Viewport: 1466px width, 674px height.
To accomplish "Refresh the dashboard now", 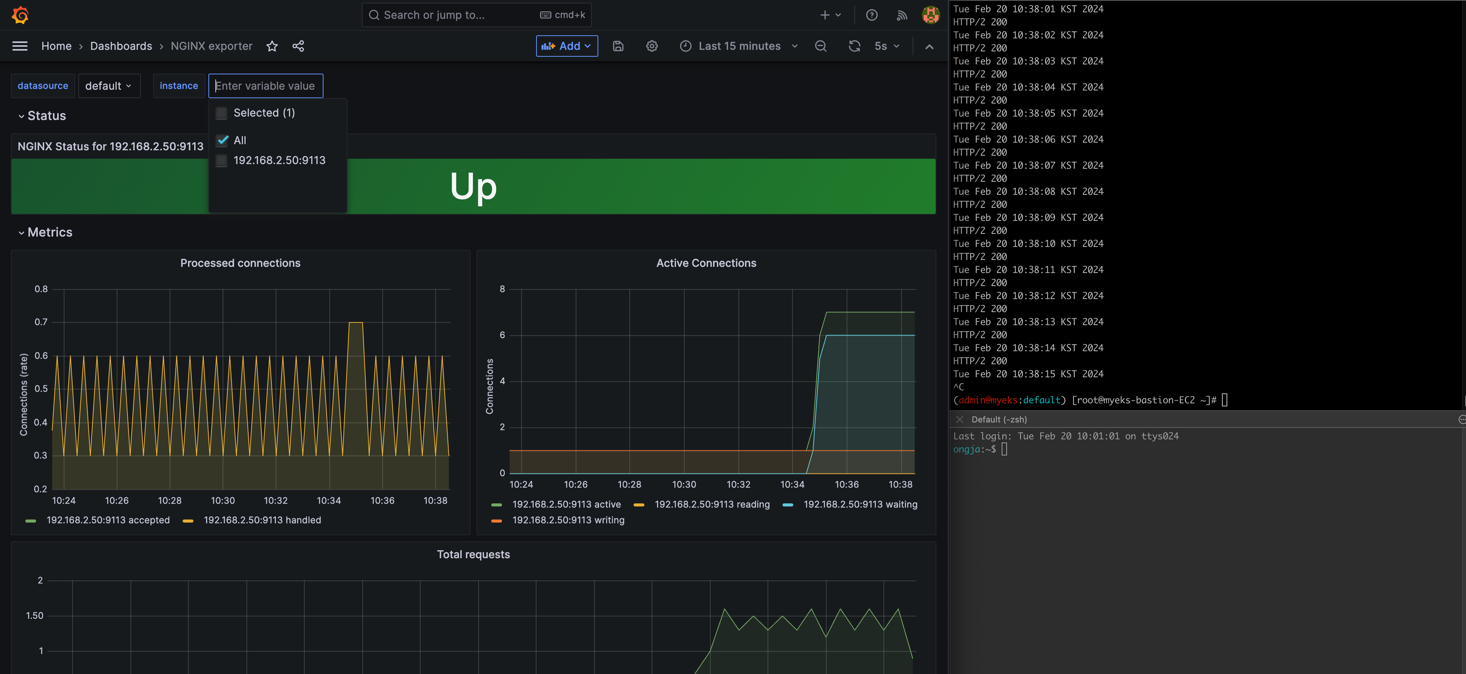I will (854, 46).
